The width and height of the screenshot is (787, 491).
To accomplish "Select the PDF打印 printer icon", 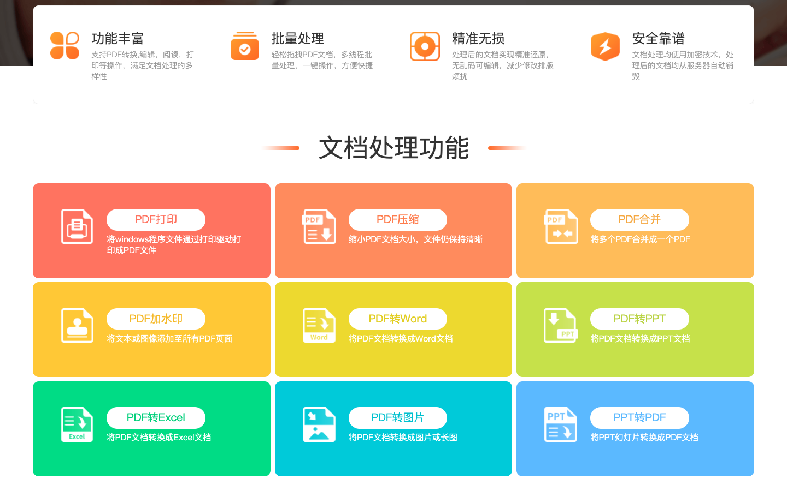I will pyautogui.click(x=77, y=225).
